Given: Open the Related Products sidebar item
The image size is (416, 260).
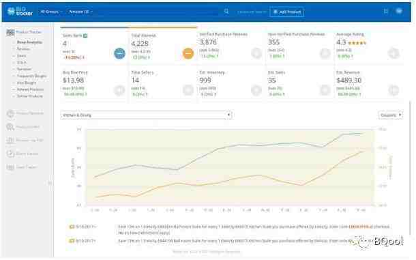Looking at the screenshot, I should pyautogui.click(x=30, y=89).
